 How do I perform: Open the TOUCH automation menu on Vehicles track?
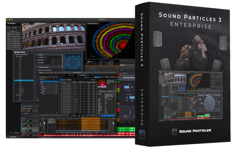pyautogui.click(x=28, y=126)
